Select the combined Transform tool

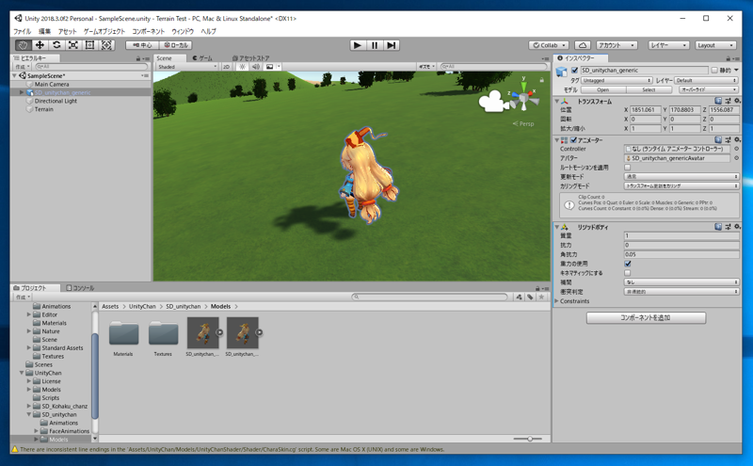click(106, 45)
